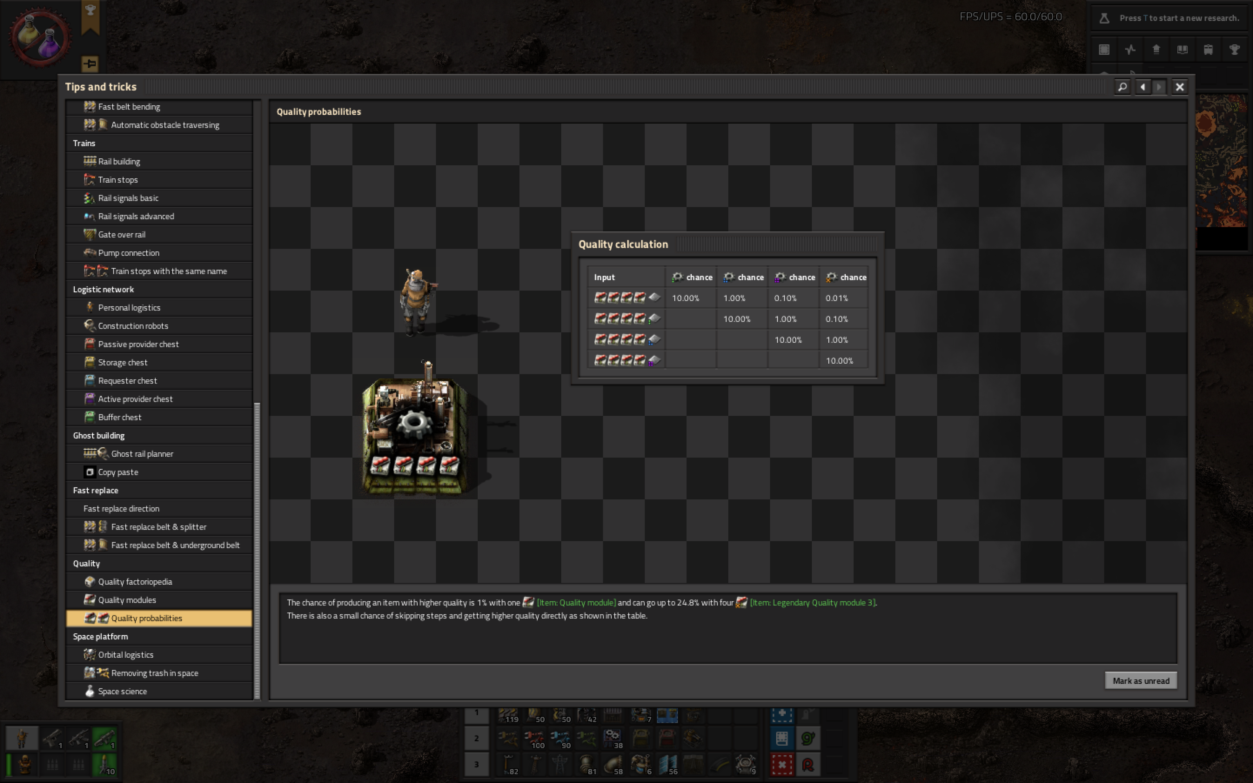
Task: Open the Storage chest tip
Action: point(160,362)
